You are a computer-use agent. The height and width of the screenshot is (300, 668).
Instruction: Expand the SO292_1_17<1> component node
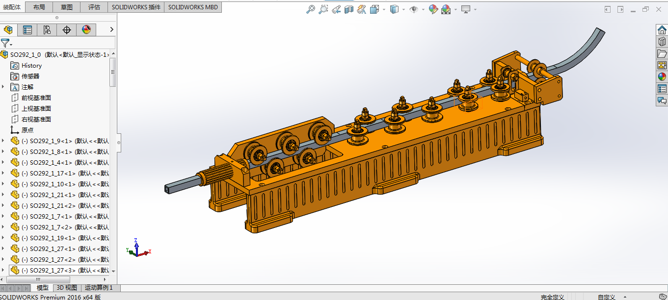(3, 173)
